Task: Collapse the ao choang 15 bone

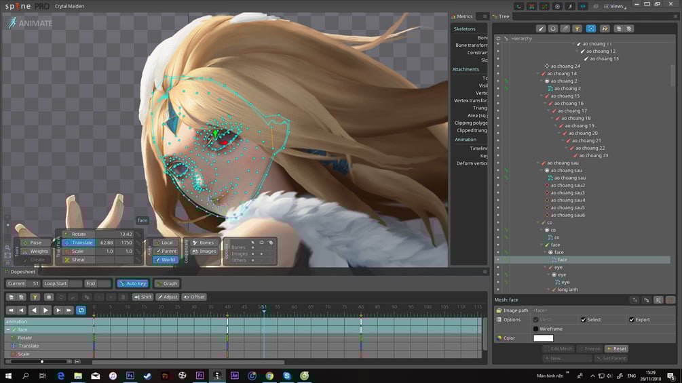Action: pyautogui.click(x=542, y=96)
